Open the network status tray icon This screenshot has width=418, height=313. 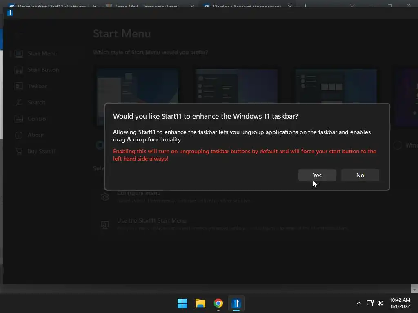(x=370, y=303)
